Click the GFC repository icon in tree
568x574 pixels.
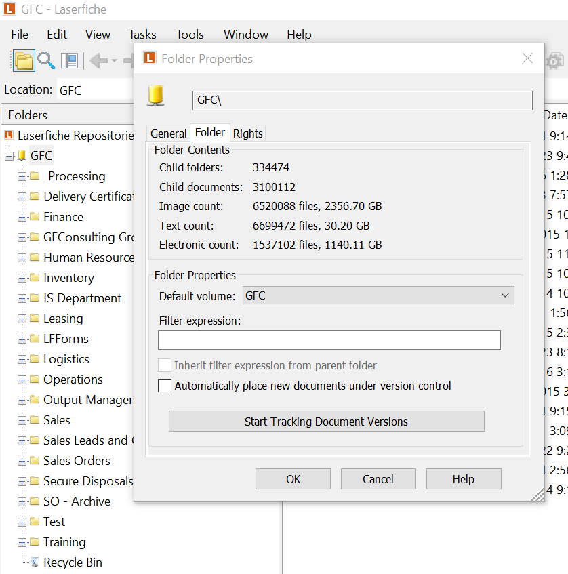(x=22, y=156)
